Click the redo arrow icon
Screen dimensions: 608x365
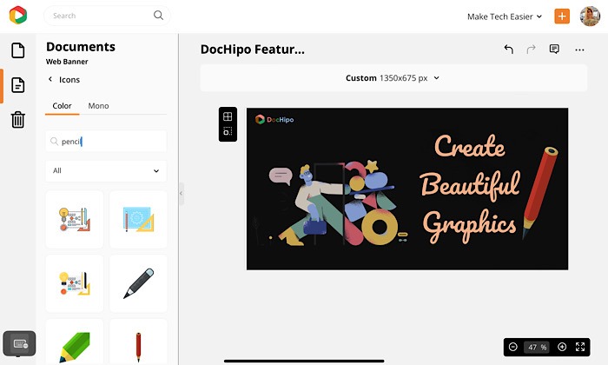(532, 50)
